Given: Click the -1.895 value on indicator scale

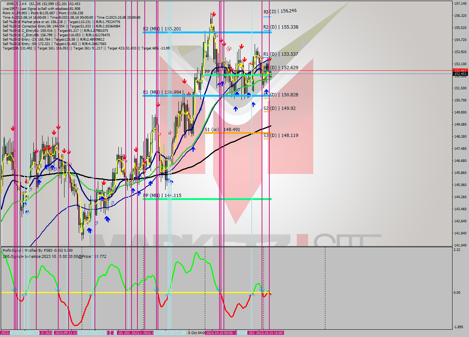Looking at the screenshot, I should point(459,327).
